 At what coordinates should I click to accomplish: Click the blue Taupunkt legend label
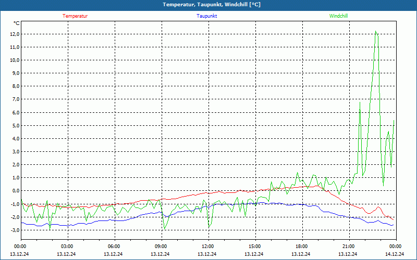[206, 16]
